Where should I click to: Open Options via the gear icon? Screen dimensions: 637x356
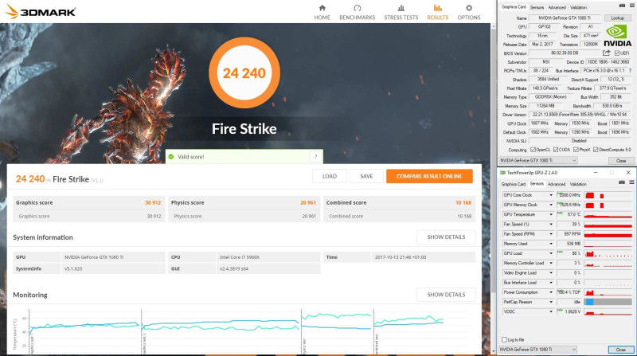pyautogui.click(x=469, y=8)
